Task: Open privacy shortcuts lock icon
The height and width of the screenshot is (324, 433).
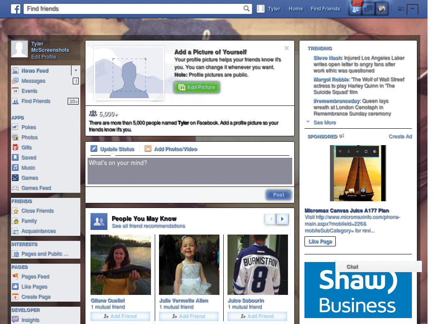Action: (401, 9)
